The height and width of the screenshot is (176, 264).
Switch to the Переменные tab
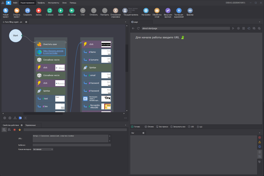click(30, 125)
